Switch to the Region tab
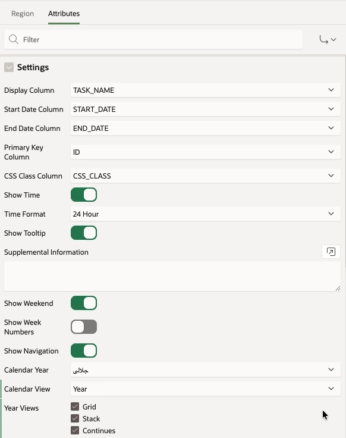Image resolution: width=346 pixels, height=438 pixels. 23,14
